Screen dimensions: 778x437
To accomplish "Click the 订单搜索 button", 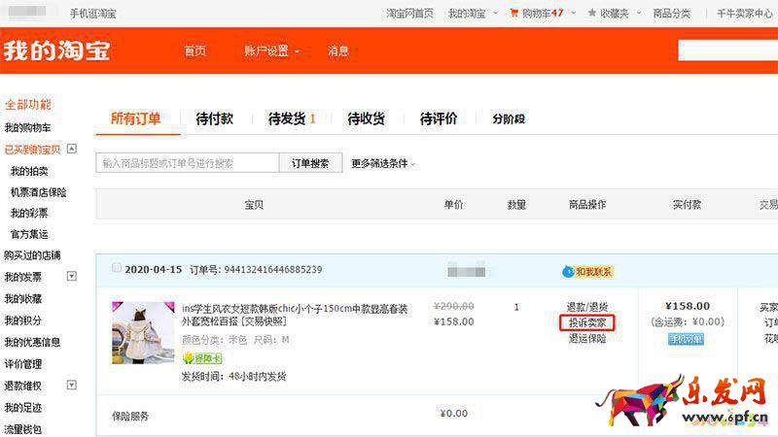I will coord(310,163).
